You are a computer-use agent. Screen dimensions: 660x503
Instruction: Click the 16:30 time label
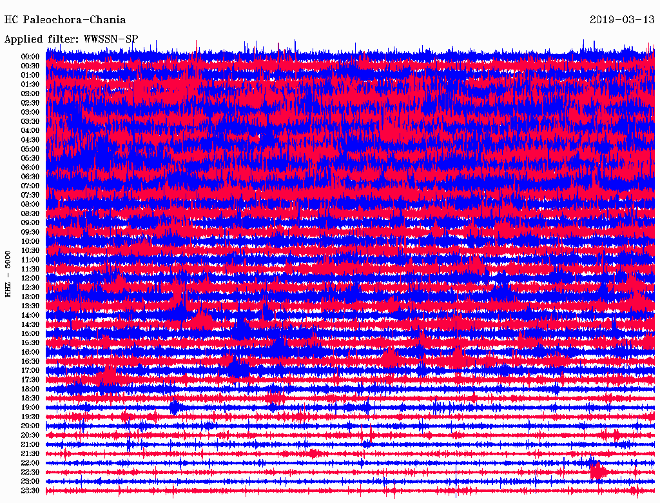click(x=30, y=362)
